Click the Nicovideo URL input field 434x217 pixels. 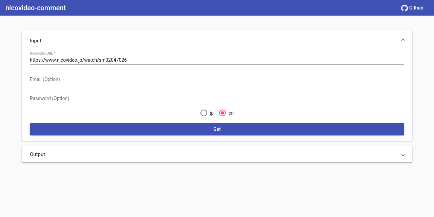pos(217,60)
